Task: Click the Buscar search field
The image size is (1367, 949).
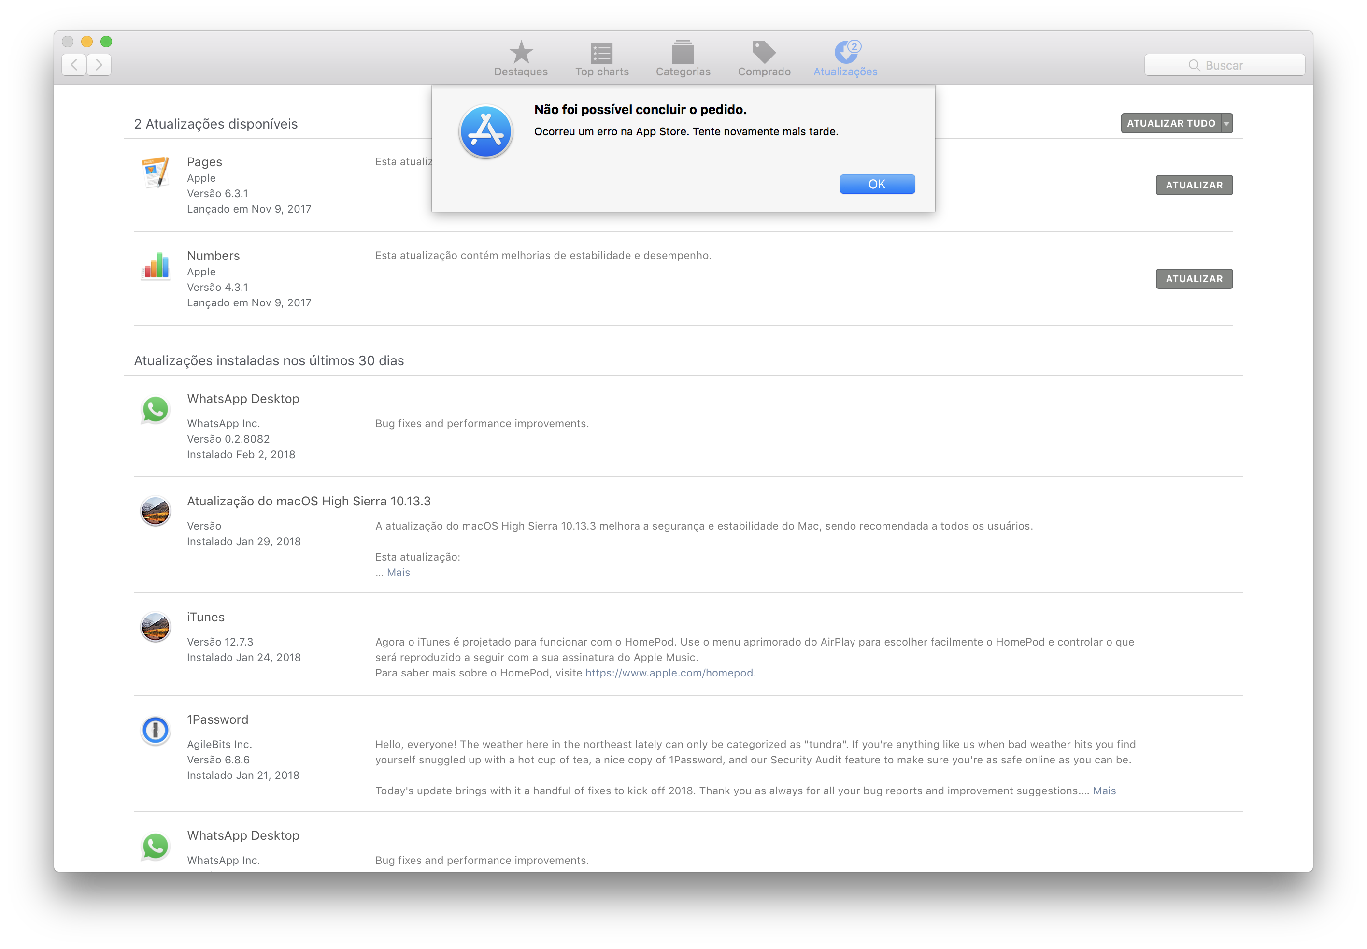Action: (1225, 65)
